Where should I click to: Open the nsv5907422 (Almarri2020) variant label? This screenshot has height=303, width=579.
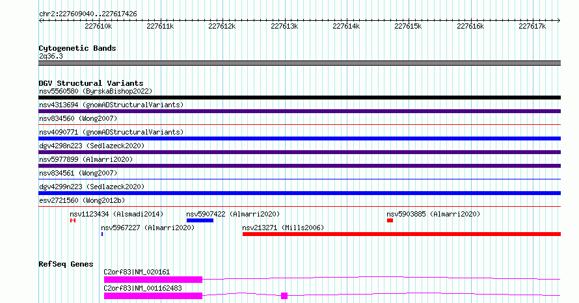tap(233, 214)
